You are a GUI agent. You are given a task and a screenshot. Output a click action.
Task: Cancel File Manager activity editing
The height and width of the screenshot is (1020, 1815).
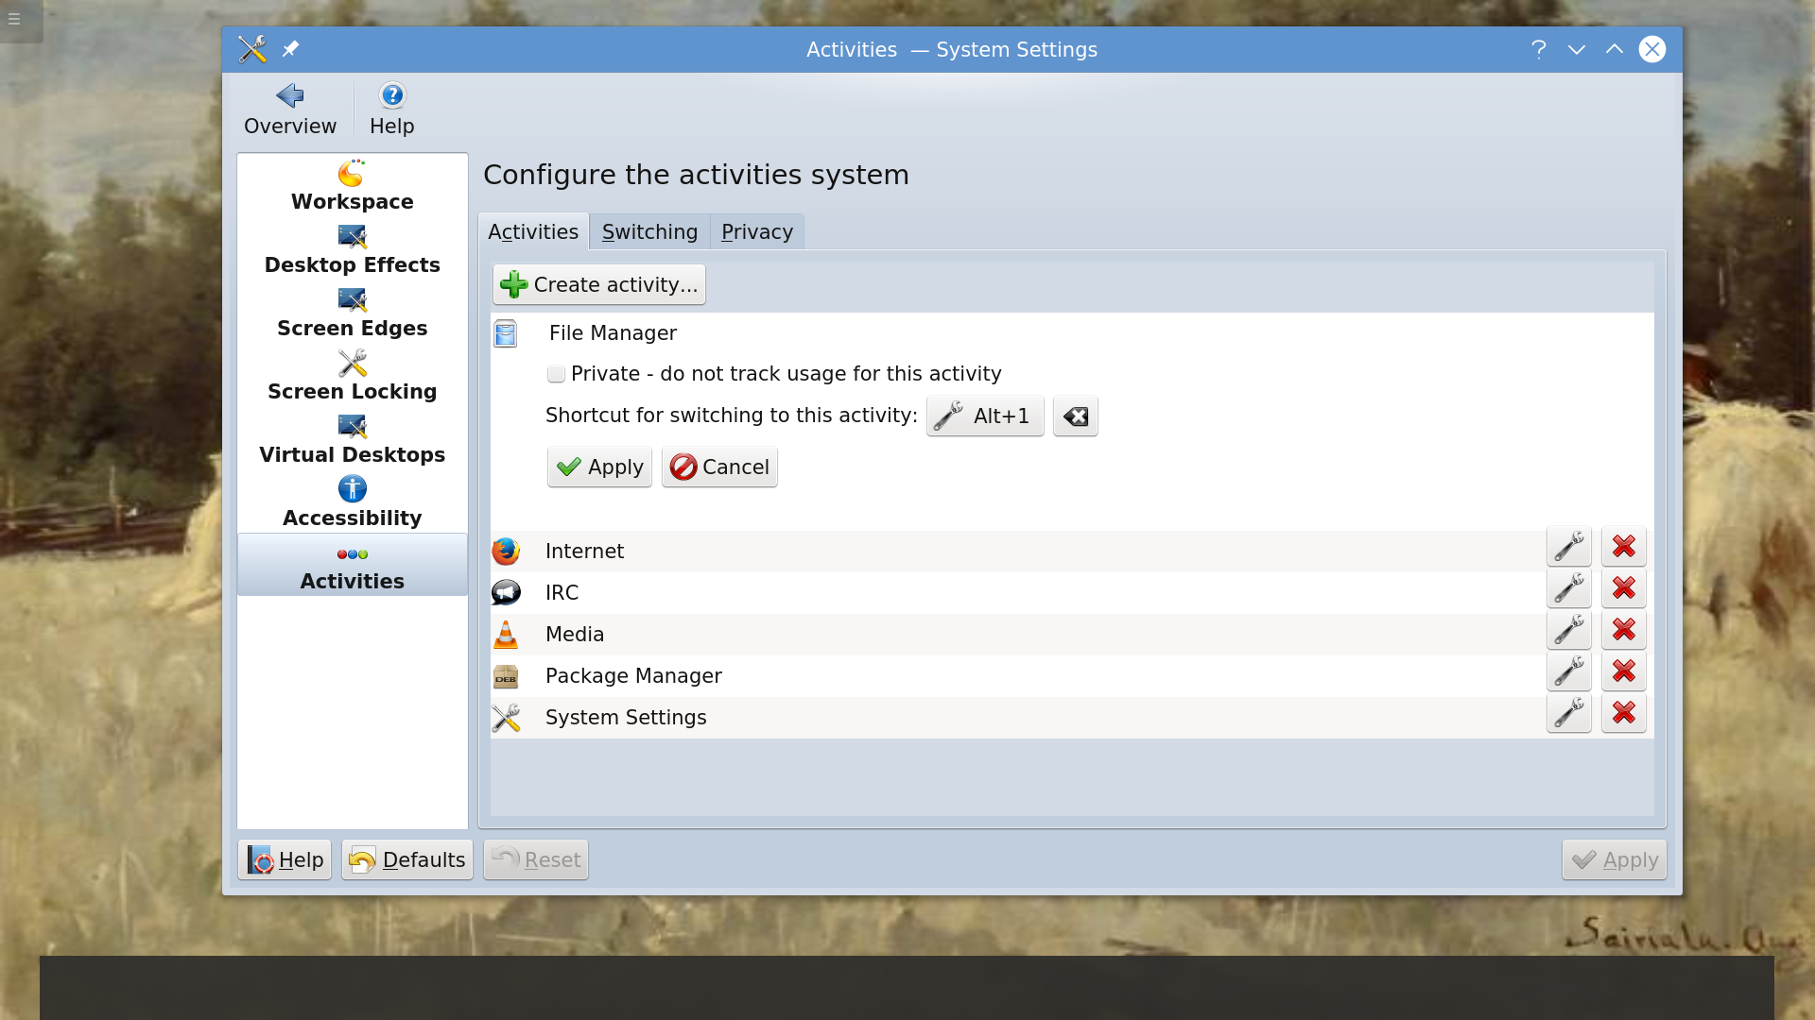(719, 467)
